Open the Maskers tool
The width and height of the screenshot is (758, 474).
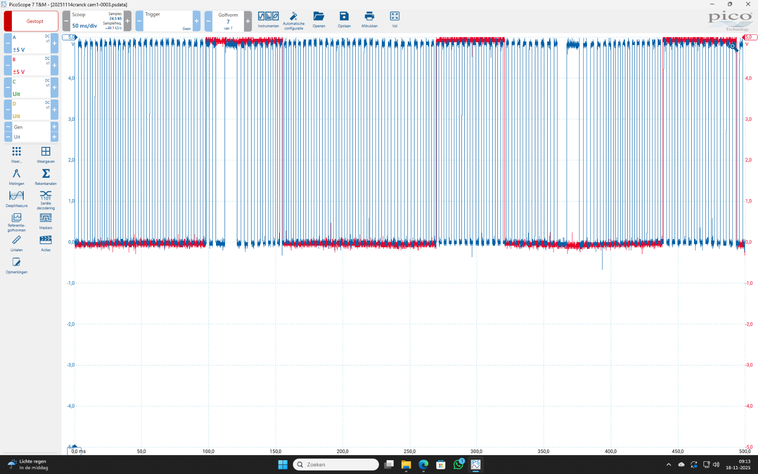pyautogui.click(x=46, y=221)
